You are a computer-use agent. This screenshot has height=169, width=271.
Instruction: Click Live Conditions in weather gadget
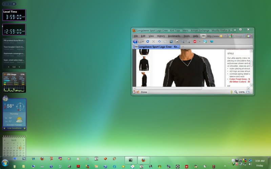pos(15,128)
